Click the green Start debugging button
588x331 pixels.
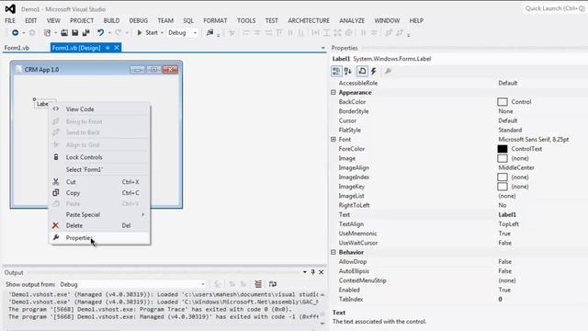point(147,33)
